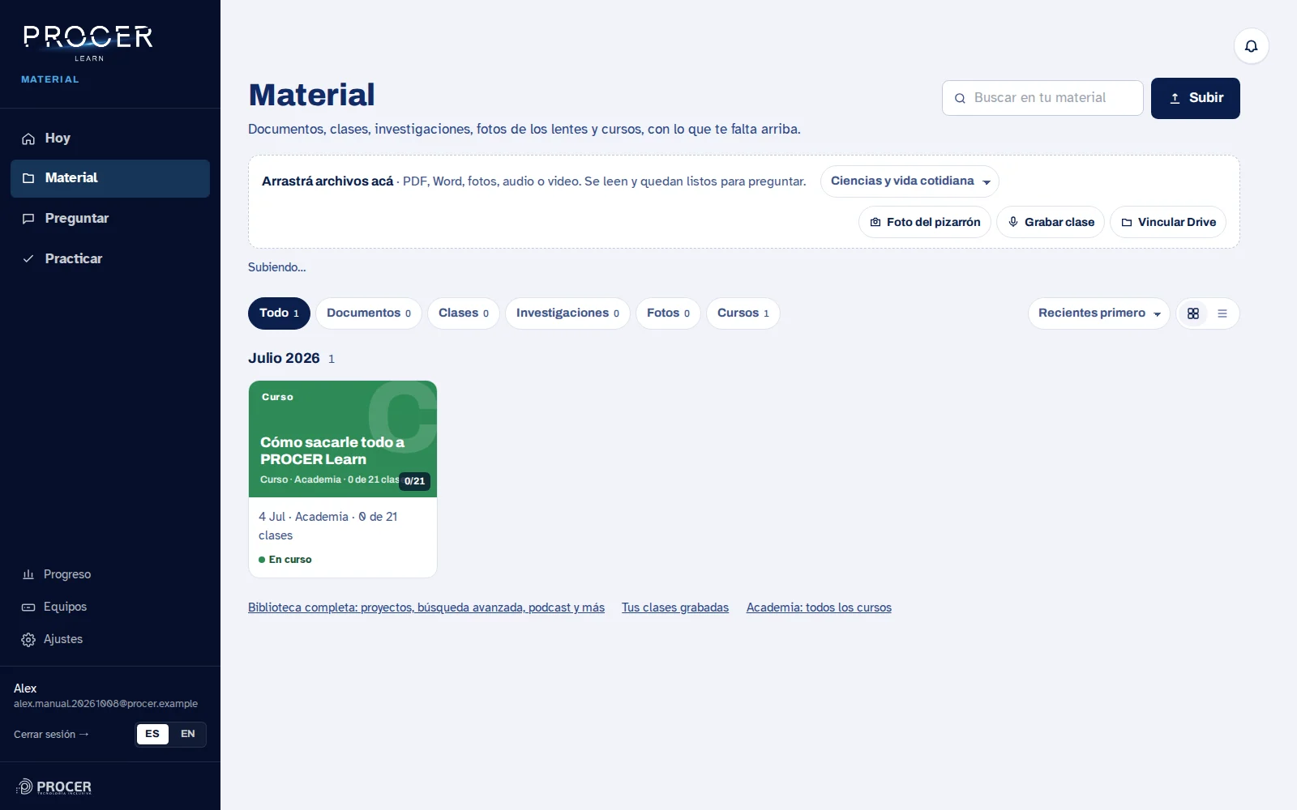This screenshot has height=810, width=1297.
Task: Open Preguntar in sidebar
Action: [x=110, y=219]
